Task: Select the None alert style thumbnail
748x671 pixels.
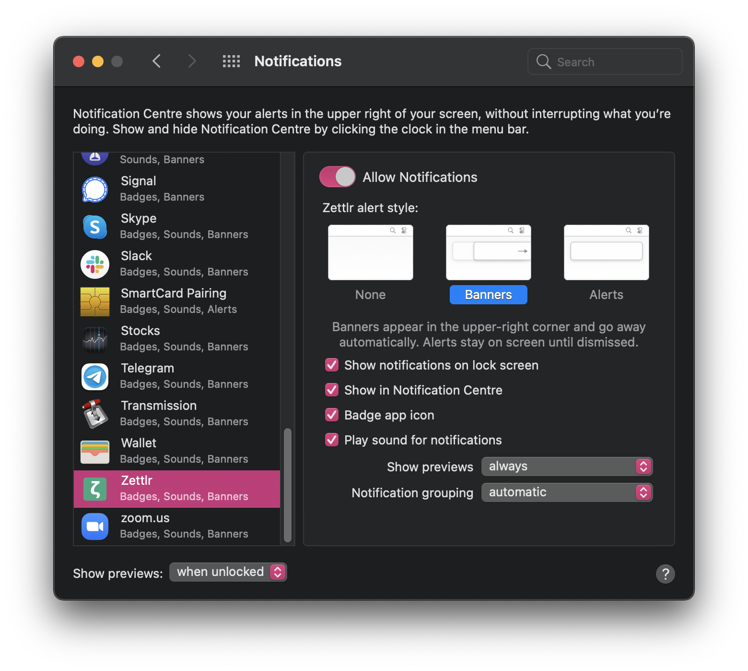Action: click(x=370, y=252)
